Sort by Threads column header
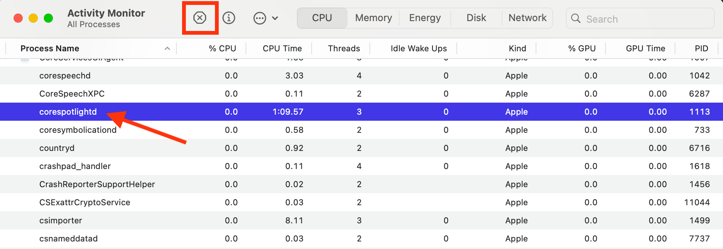723x249 pixels. coord(344,48)
